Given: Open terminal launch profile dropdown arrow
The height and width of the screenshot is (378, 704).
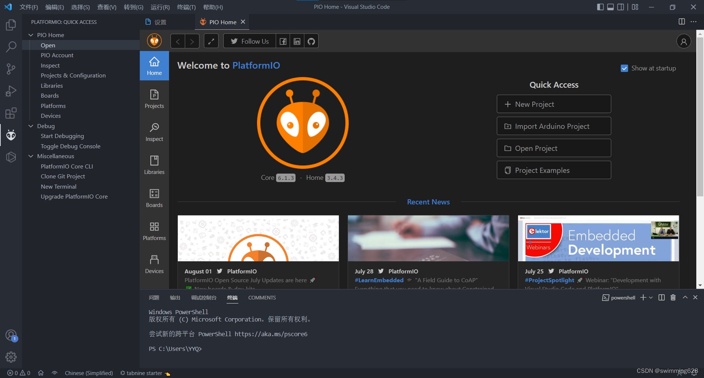Looking at the screenshot, I should (x=651, y=297).
